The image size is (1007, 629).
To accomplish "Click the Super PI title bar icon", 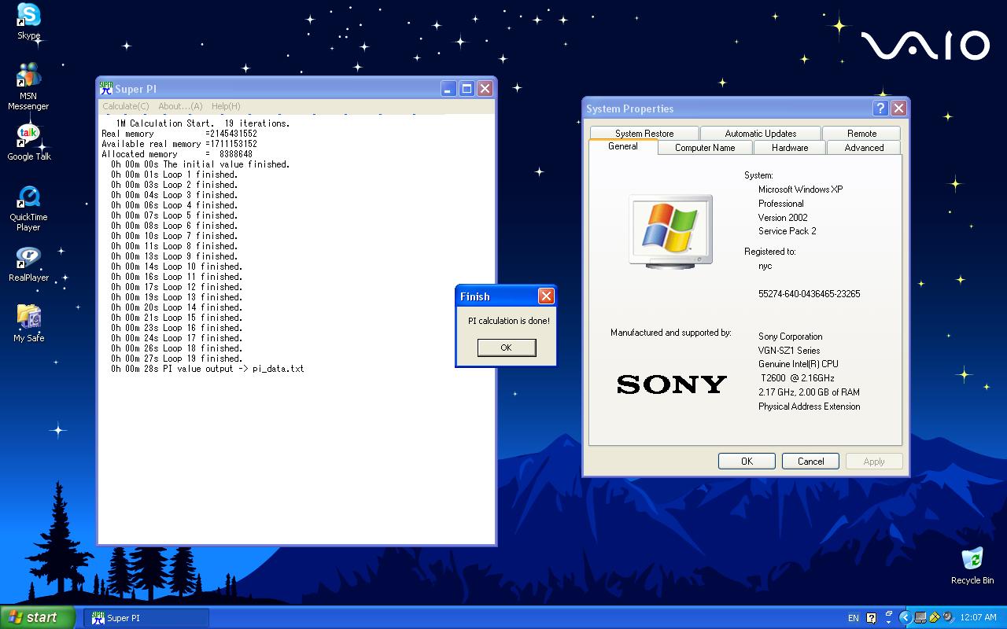I will (106, 88).
